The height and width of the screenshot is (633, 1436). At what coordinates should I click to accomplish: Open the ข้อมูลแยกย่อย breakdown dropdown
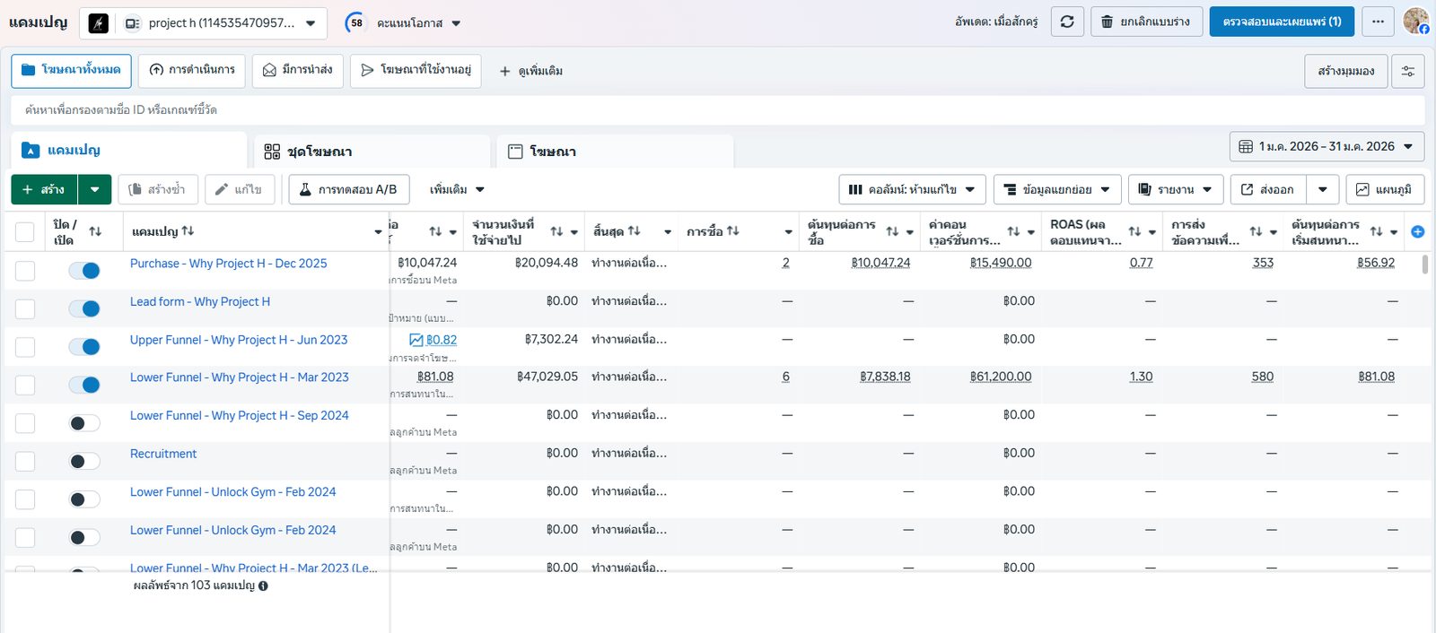pos(1057,189)
